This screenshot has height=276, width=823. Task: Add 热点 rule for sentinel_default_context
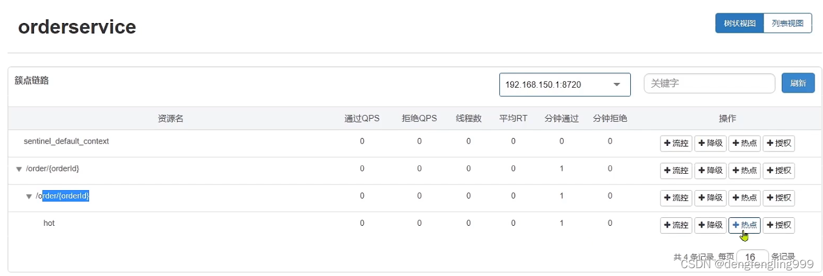(x=744, y=143)
